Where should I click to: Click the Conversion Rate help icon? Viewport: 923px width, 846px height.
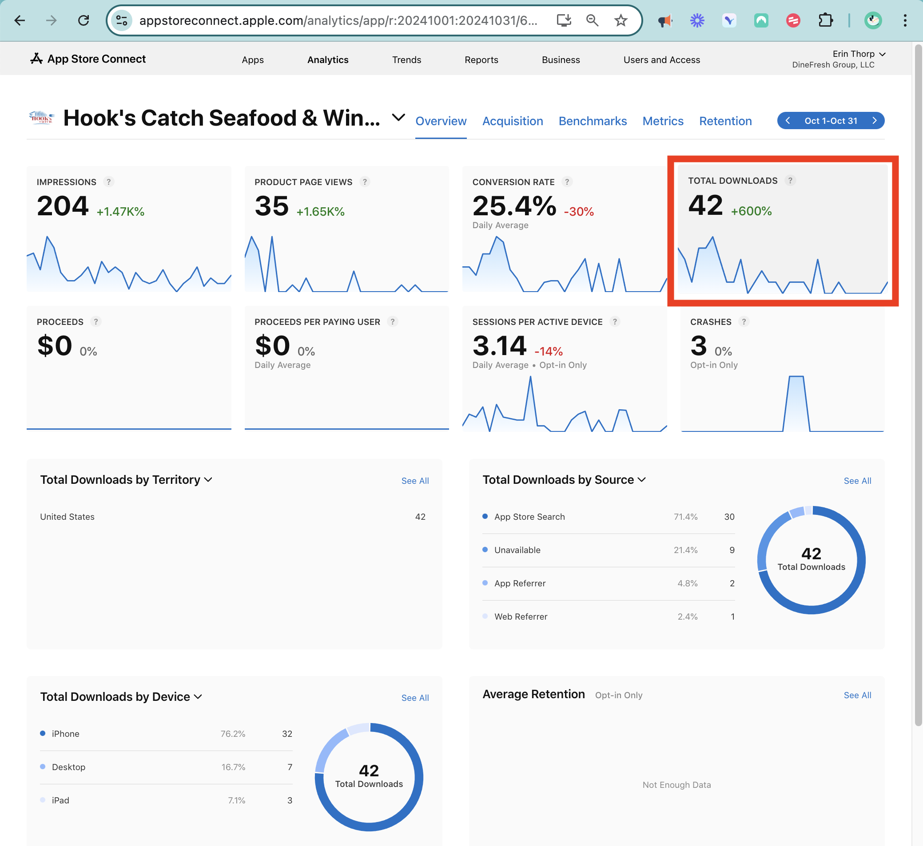567,182
